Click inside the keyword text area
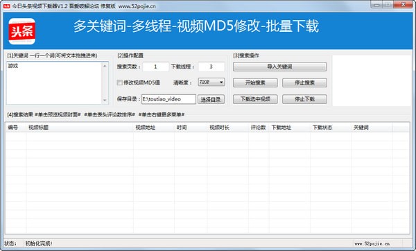 [x=54, y=83]
